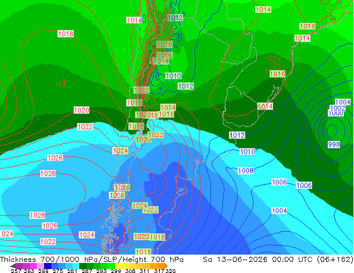Click legend value 263
Viewport: 354px width, 273px height.
tap(29, 271)
